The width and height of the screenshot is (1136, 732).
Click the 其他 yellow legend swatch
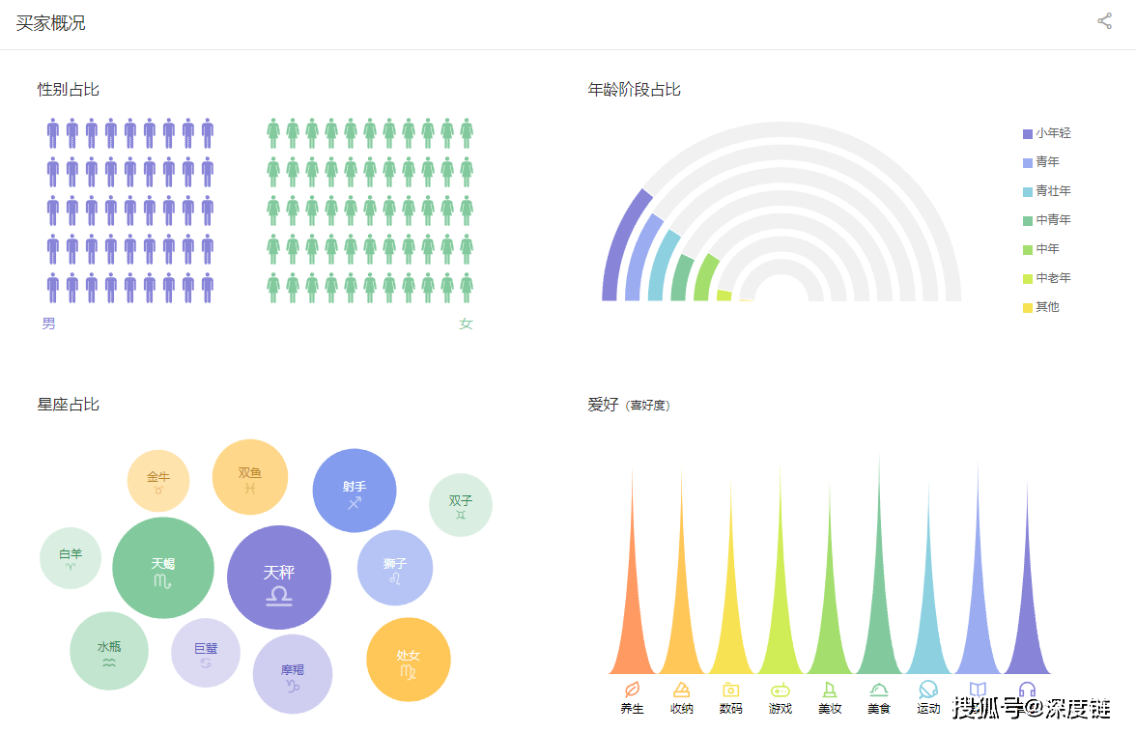point(1028,308)
